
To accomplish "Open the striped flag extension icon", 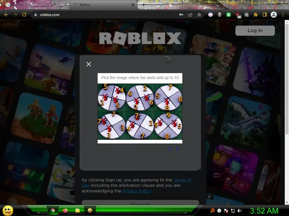I will pos(211,15).
